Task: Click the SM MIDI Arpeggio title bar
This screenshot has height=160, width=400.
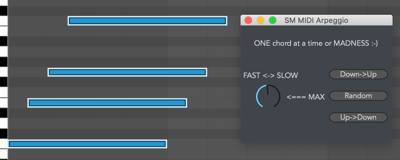Action: point(316,21)
